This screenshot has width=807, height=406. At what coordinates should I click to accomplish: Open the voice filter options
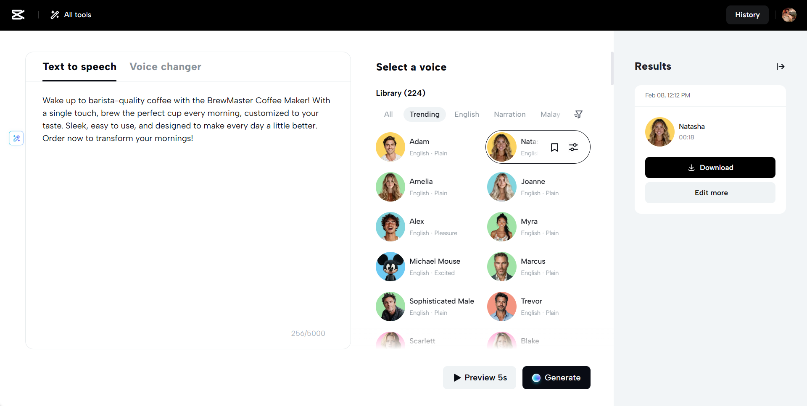pyautogui.click(x=578, y=114)
